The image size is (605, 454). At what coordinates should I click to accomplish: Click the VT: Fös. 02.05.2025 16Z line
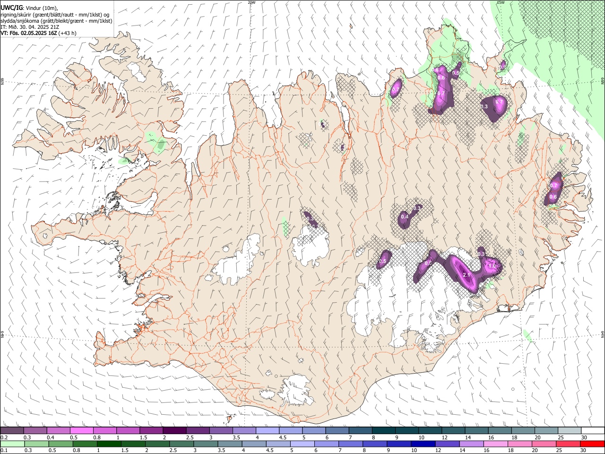click(38, 33)
